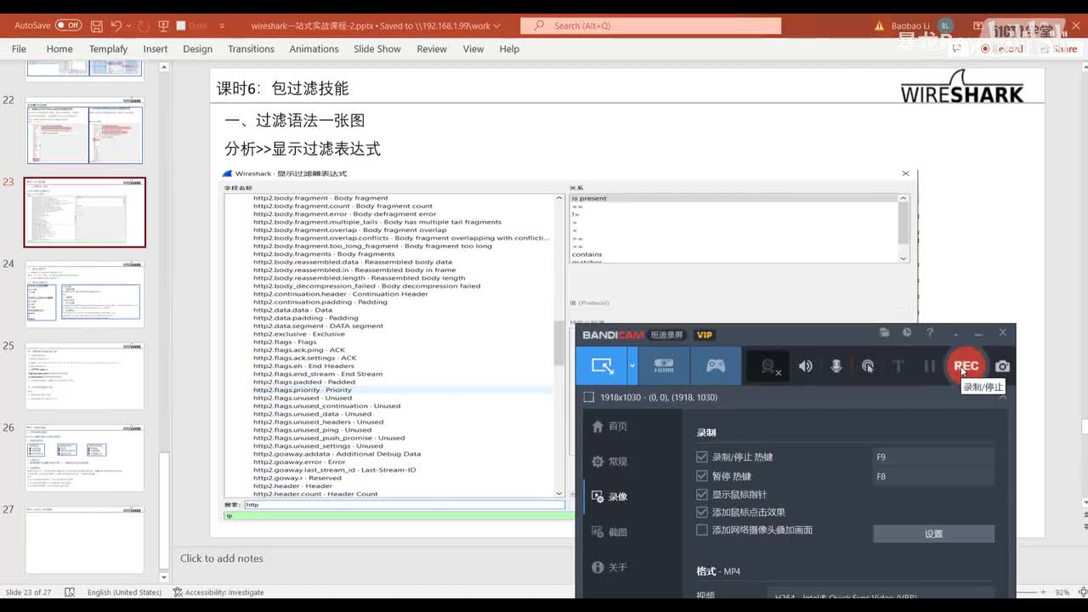Select slide 27 thumbnail
Screen dimensions: 1088x612
[x=84, y=540]
